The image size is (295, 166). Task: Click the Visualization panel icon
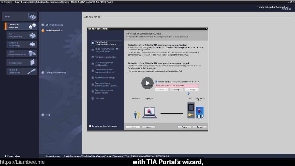pyautogui.click(x=32, y=62)
